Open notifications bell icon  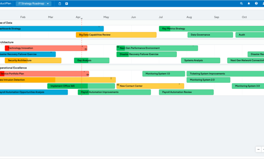click(x=248, y=3)
